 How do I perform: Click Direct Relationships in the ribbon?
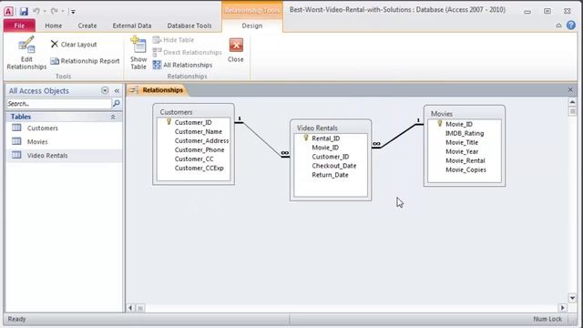[x=188, y=53]
